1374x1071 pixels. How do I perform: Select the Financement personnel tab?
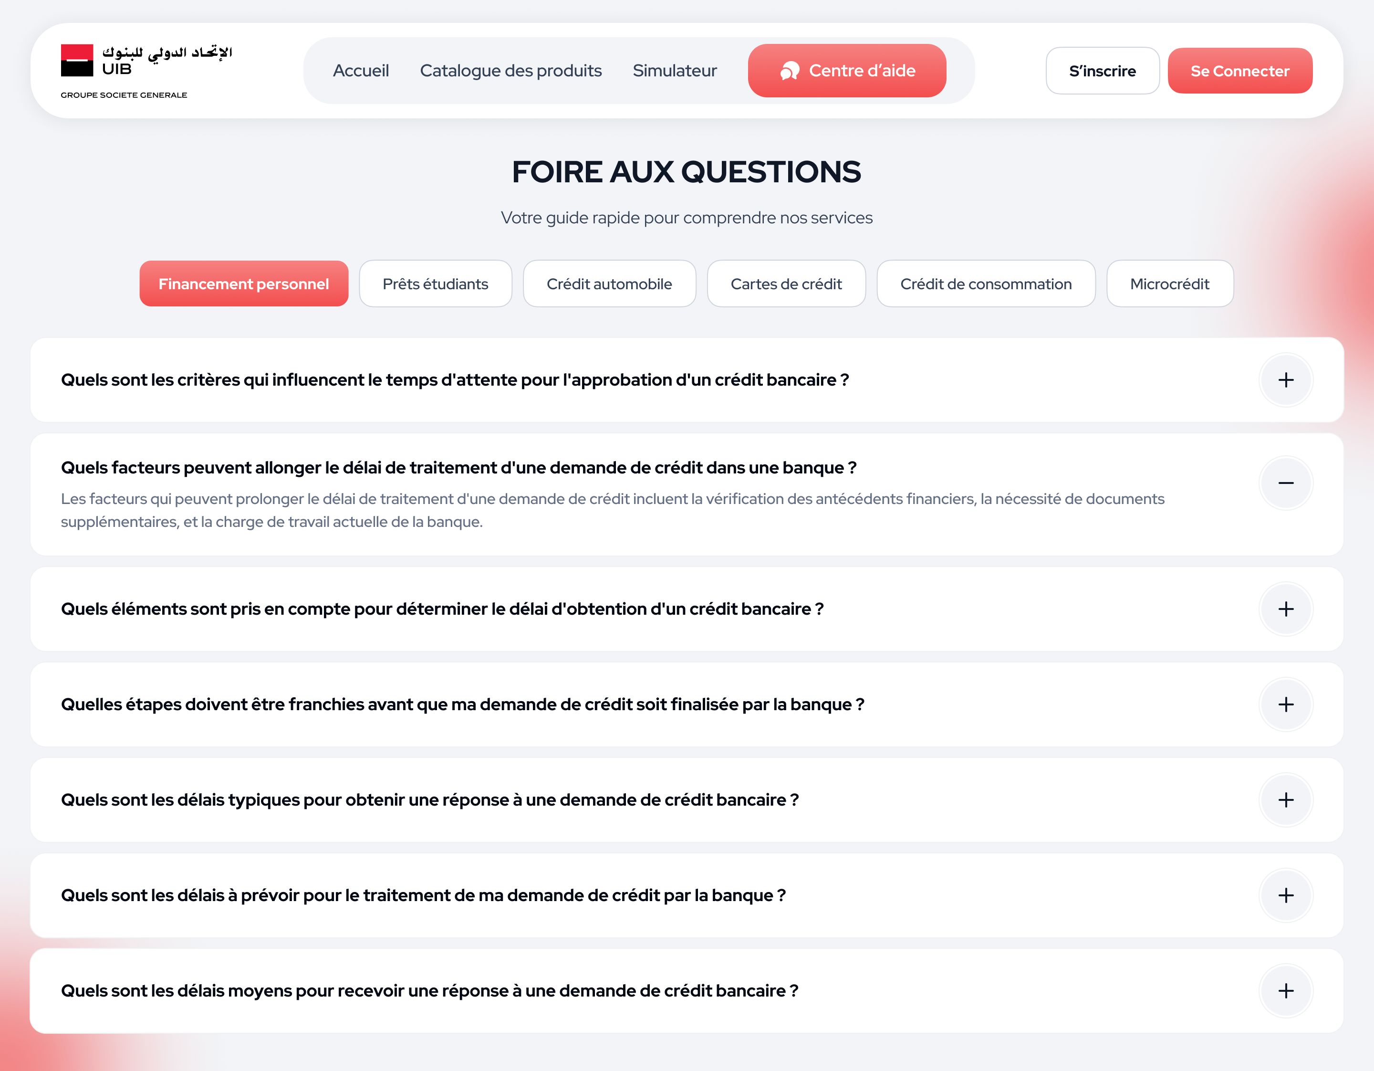pyautogui.click(x=243, y=284)
